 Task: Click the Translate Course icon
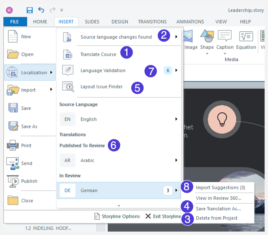pos(68,54)
